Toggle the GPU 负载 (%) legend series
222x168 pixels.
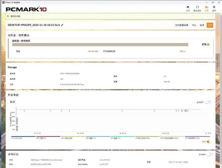(41, 138)
